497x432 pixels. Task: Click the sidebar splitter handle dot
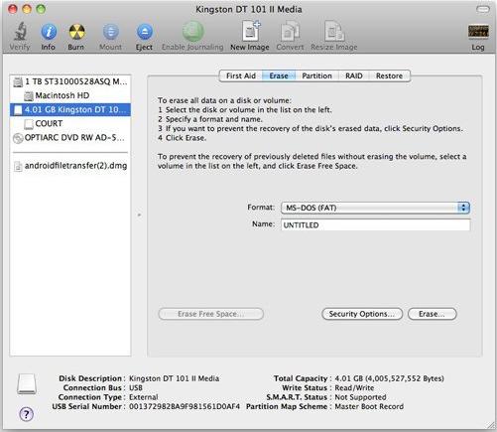pyautogui.click(x=139, y=216)
